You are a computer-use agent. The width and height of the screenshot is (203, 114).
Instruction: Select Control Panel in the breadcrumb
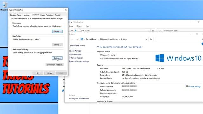click(x=91, y=39)
